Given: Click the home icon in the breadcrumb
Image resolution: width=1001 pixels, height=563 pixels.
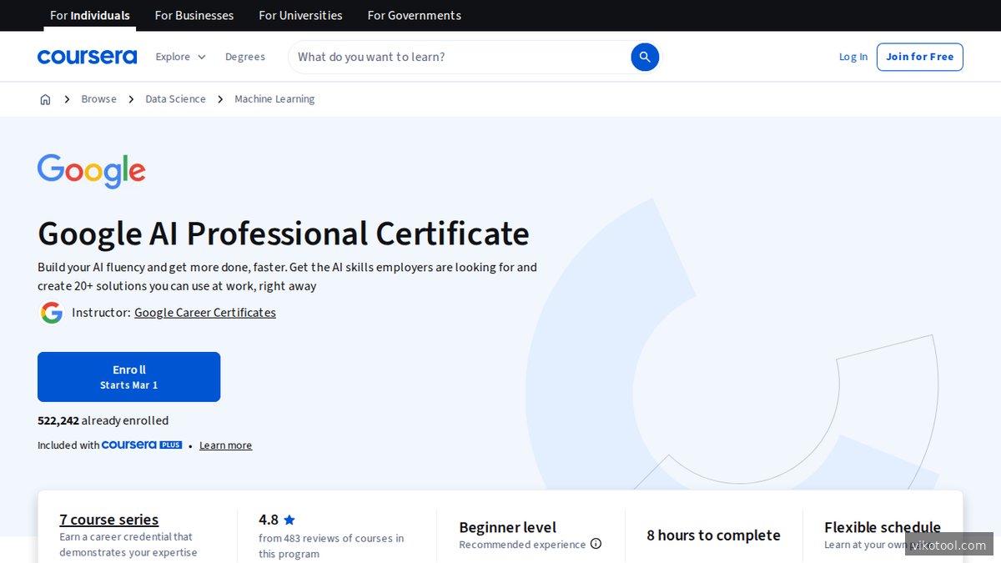Looking at the screenshot, I should pyautogui.click(x=45, y=98).
